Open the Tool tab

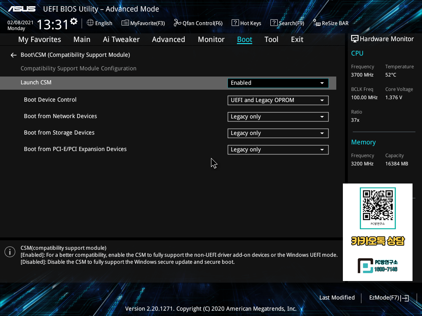(x=271, y=39)
